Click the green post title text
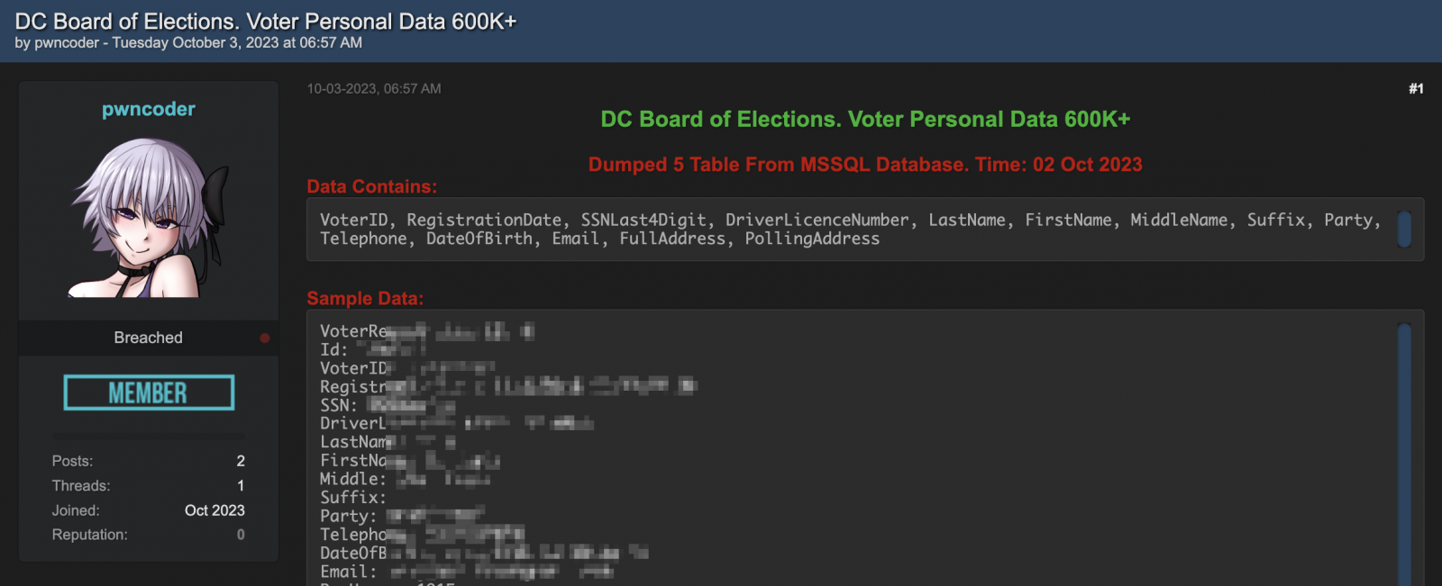The height and width of the screenshot is (586, 1442). (865, 118)
